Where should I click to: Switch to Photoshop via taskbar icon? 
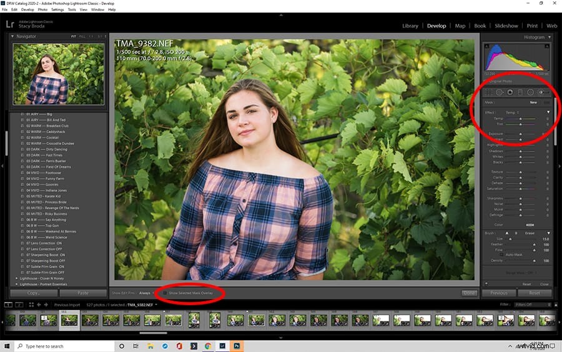coord(237,346)
